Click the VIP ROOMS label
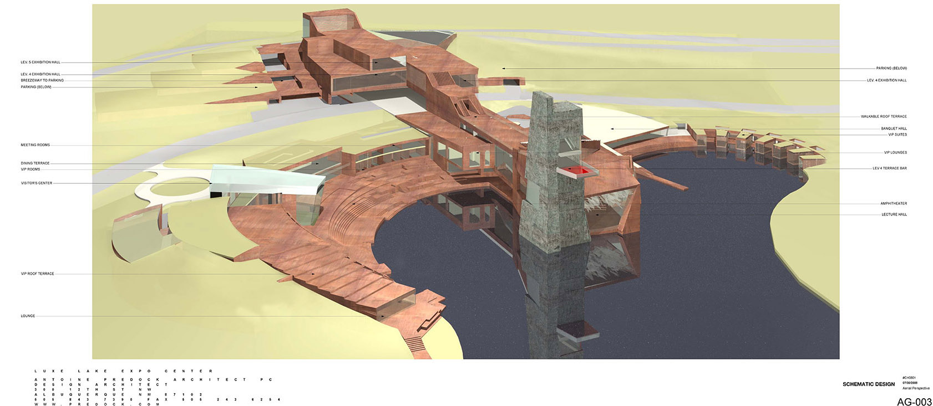The height and width of the screenshot is (406, 933). [x=31, y=169]
